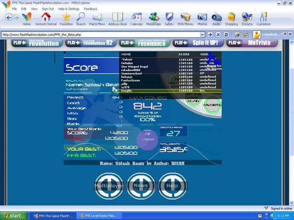Open the Address Book icon

(x=118, y=18)
